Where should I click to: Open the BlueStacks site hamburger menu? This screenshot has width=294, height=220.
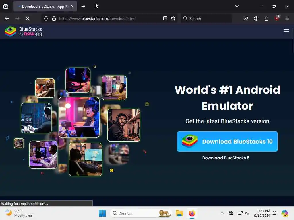click(286, 32)
